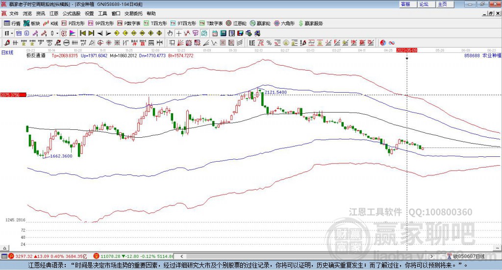502x270 pixels.
Task: Click the Shenzhen index 11078.28 status entry
Action: (133, 256)
